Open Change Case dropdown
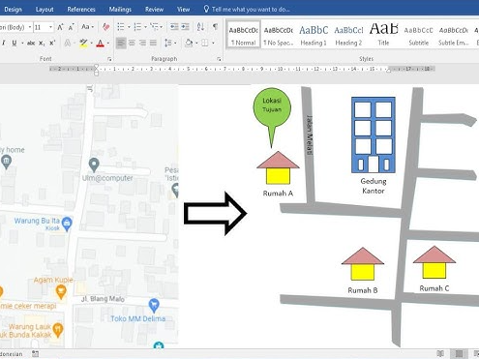This screenshot has width=479, height=359. pyautogui.click(x=87, y=27)
